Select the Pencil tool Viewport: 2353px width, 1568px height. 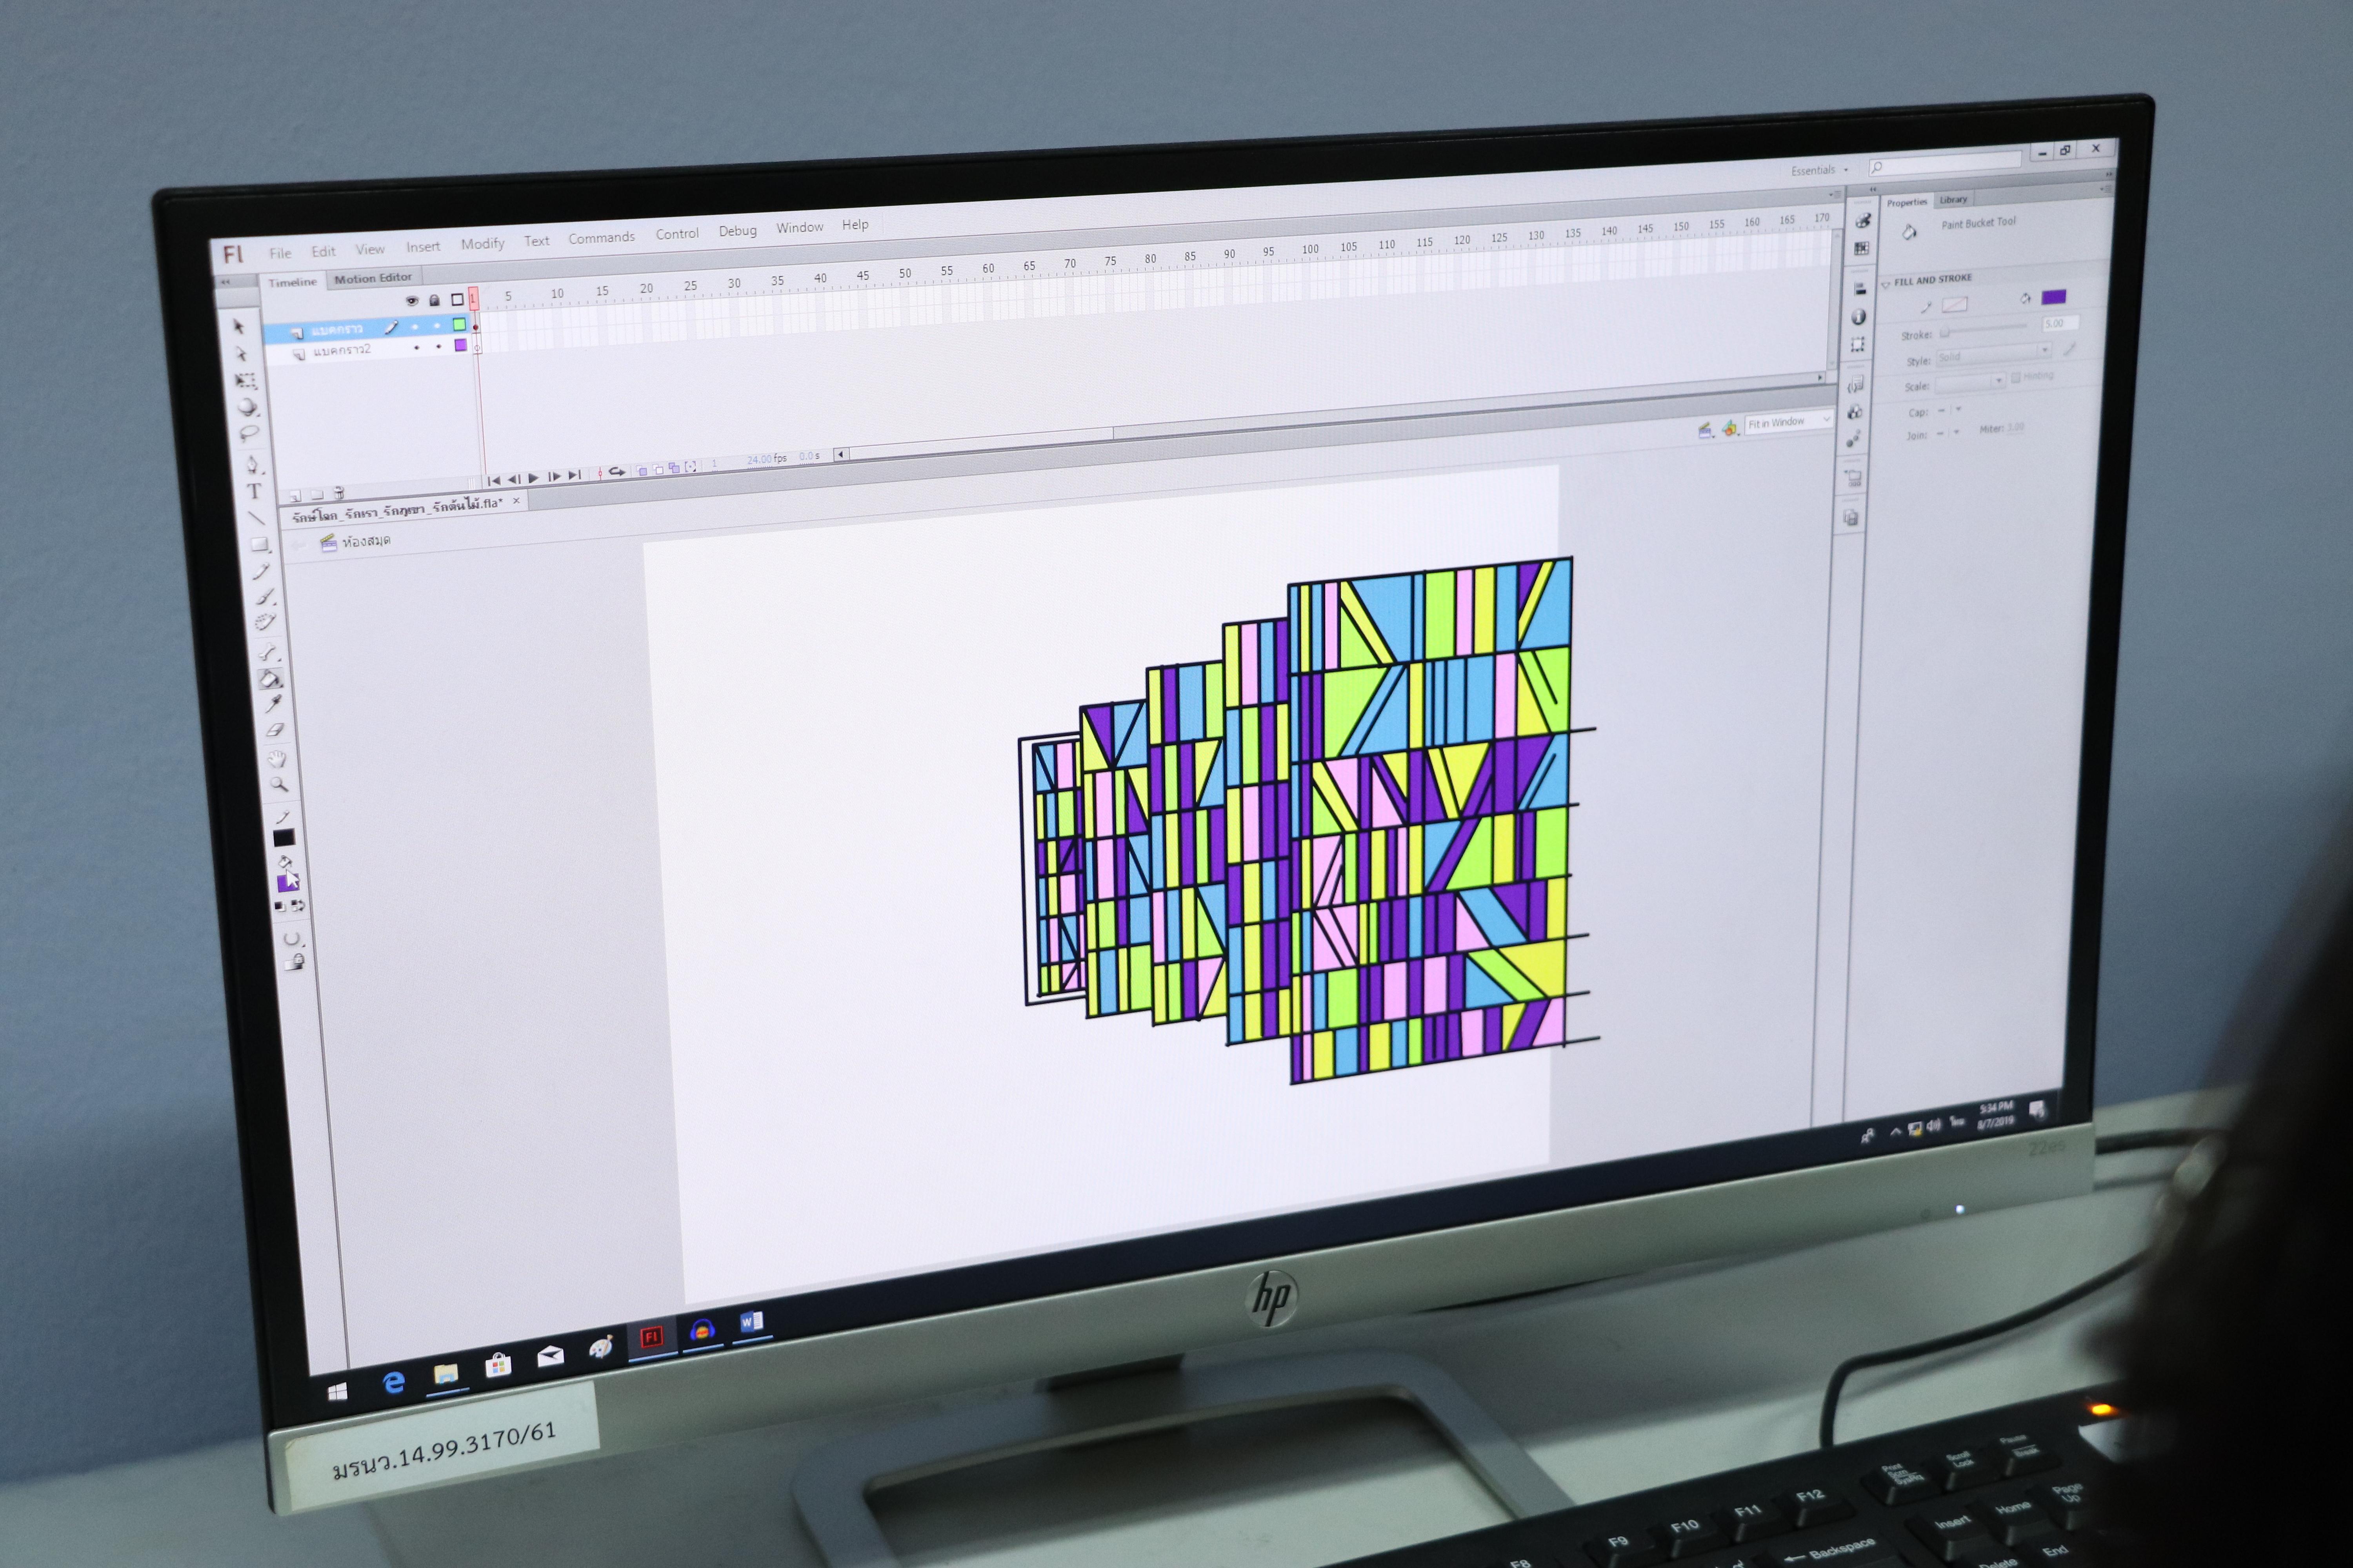(x=261, y=571)
